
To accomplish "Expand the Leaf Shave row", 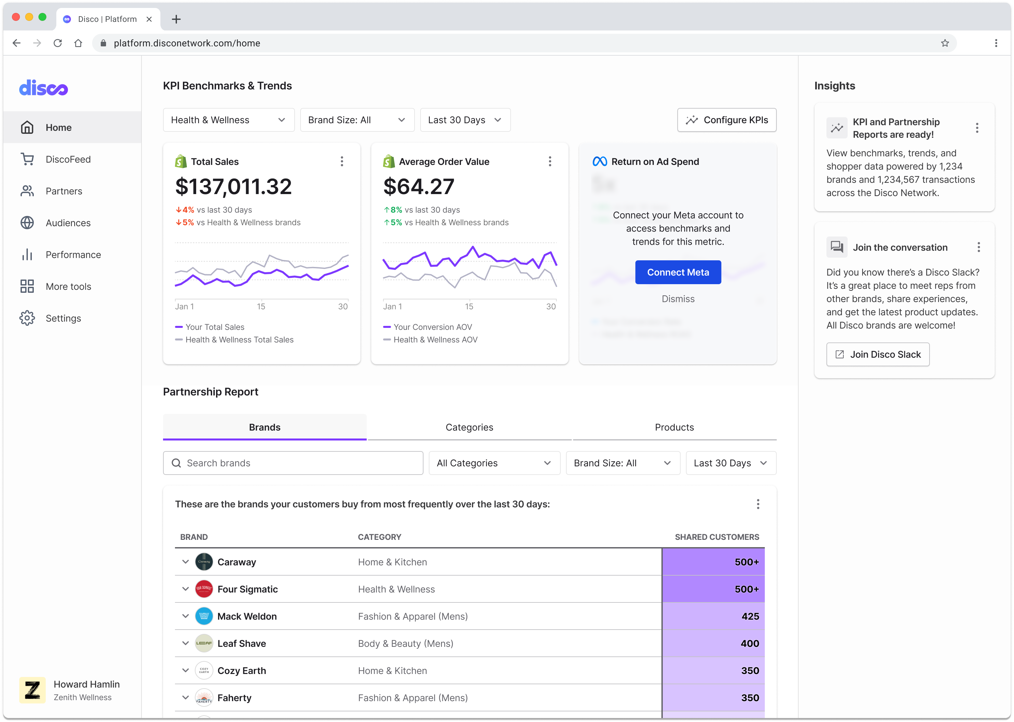I will coord(186,643).
